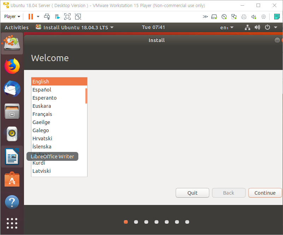Click the language list scrollbar thumb
Screen dimensions: 283x235
pos(86,96)
